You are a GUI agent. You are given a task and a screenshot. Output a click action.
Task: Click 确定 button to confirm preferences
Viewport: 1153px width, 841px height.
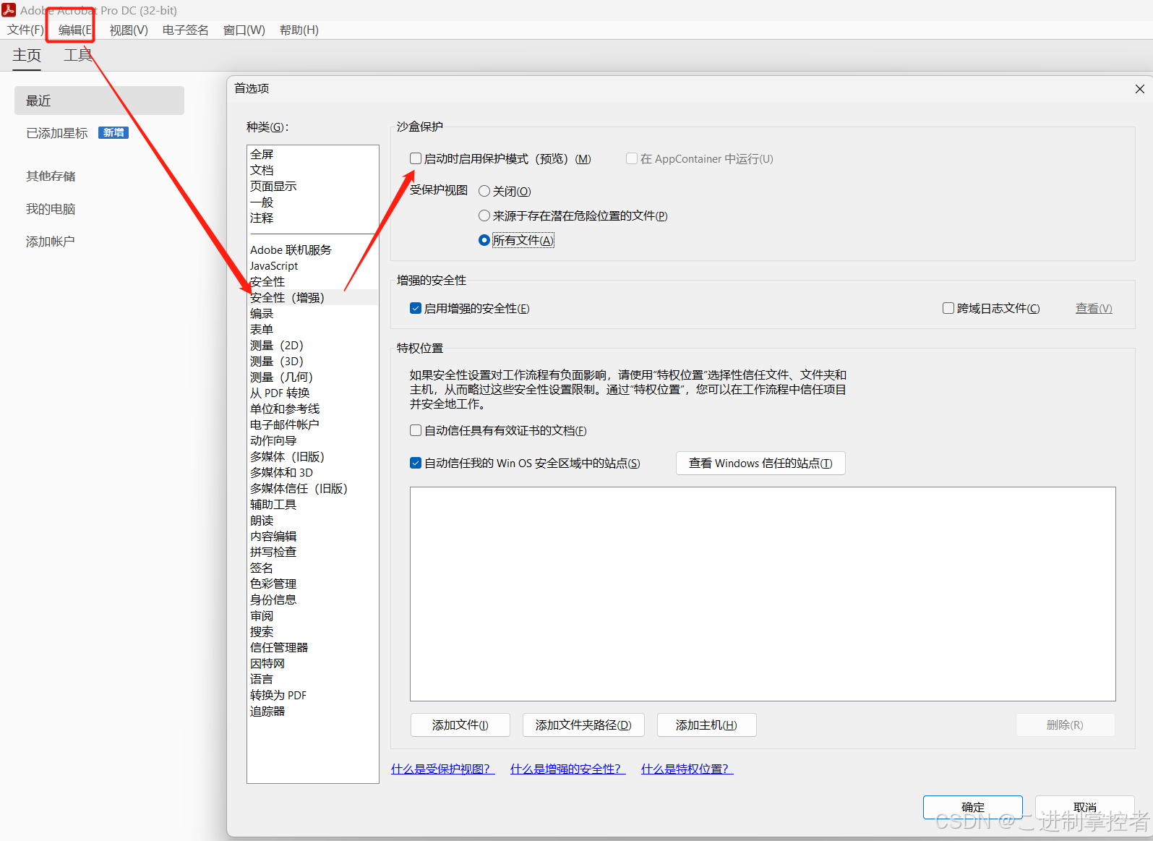click(973, 807)
